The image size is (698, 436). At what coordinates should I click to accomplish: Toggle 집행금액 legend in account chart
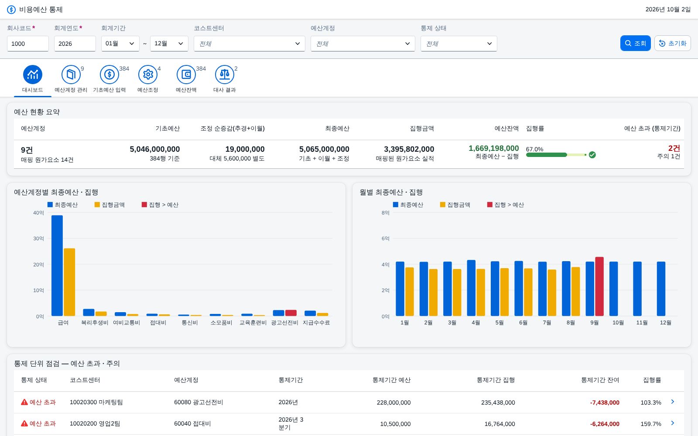click(109, 204)
